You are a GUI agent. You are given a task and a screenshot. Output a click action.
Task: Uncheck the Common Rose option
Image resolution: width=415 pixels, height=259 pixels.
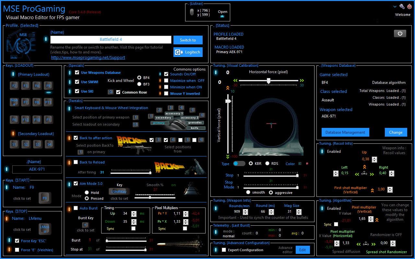118,92
